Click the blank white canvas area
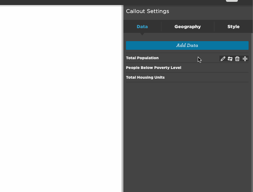 (61, 99)
